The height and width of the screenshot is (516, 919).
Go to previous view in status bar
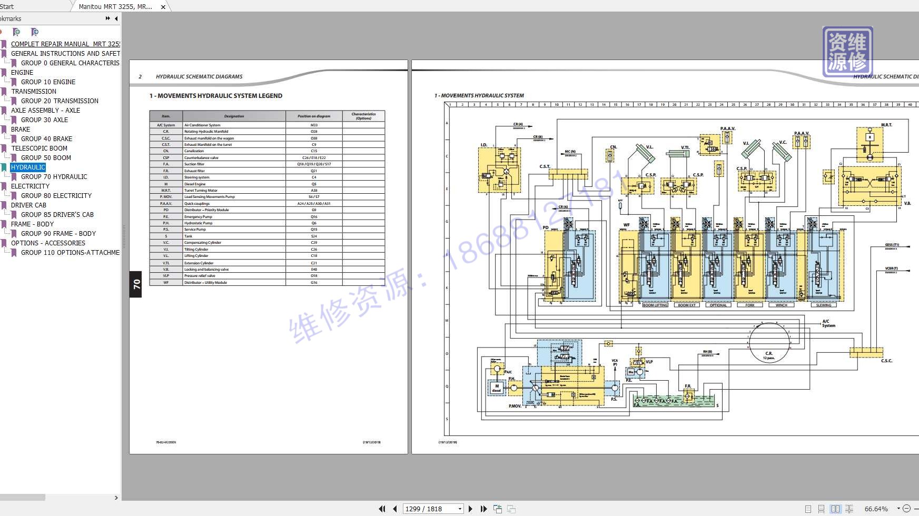coord(498,509)
